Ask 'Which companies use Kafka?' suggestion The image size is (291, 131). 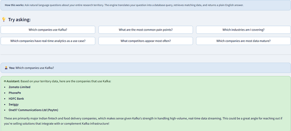click(48, 30)
